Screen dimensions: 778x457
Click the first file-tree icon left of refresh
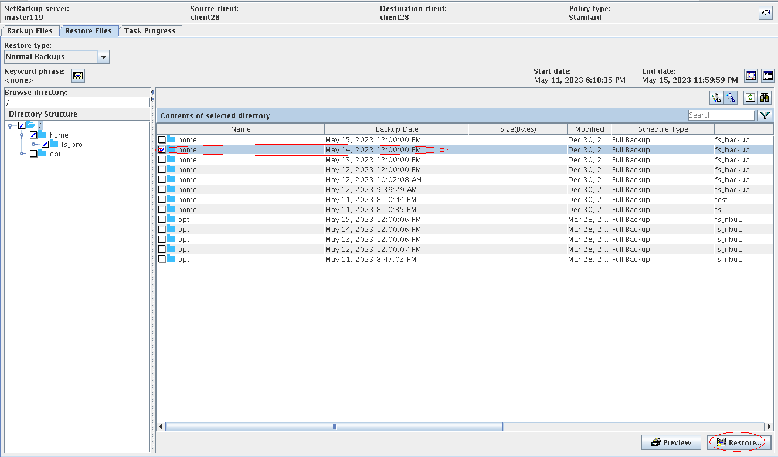click(x=716, y=98)
